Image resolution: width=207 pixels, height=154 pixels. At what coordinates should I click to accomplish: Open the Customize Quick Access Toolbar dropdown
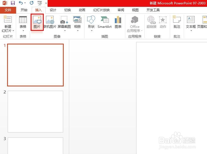point(46,3)
